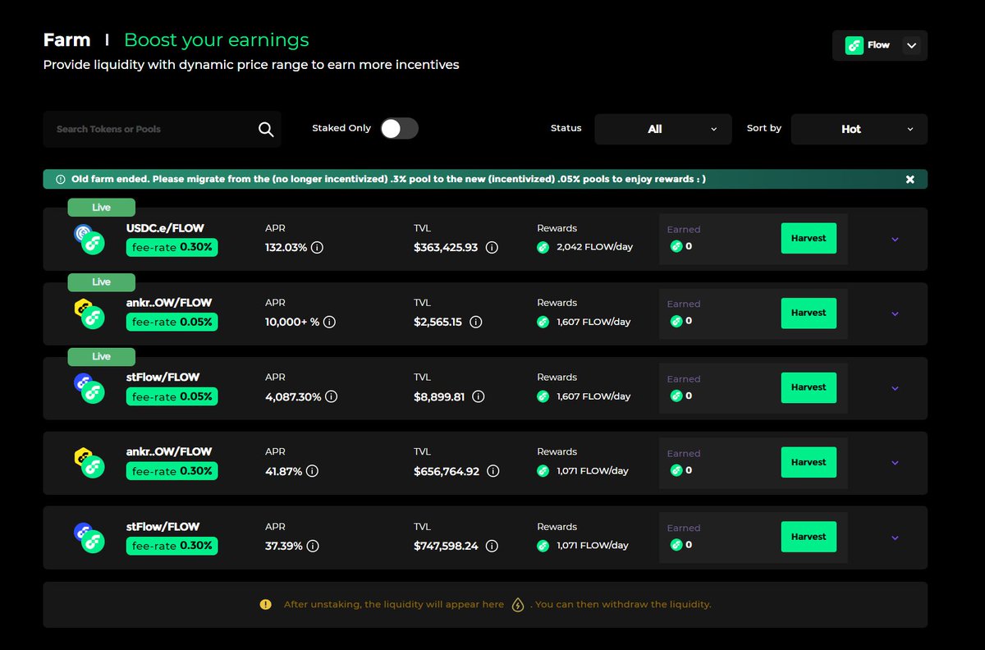The height and width of the screenshot is (650, 985).
Task: Click the 4,087.30% APR value
Action: click(x=293, y=396)
